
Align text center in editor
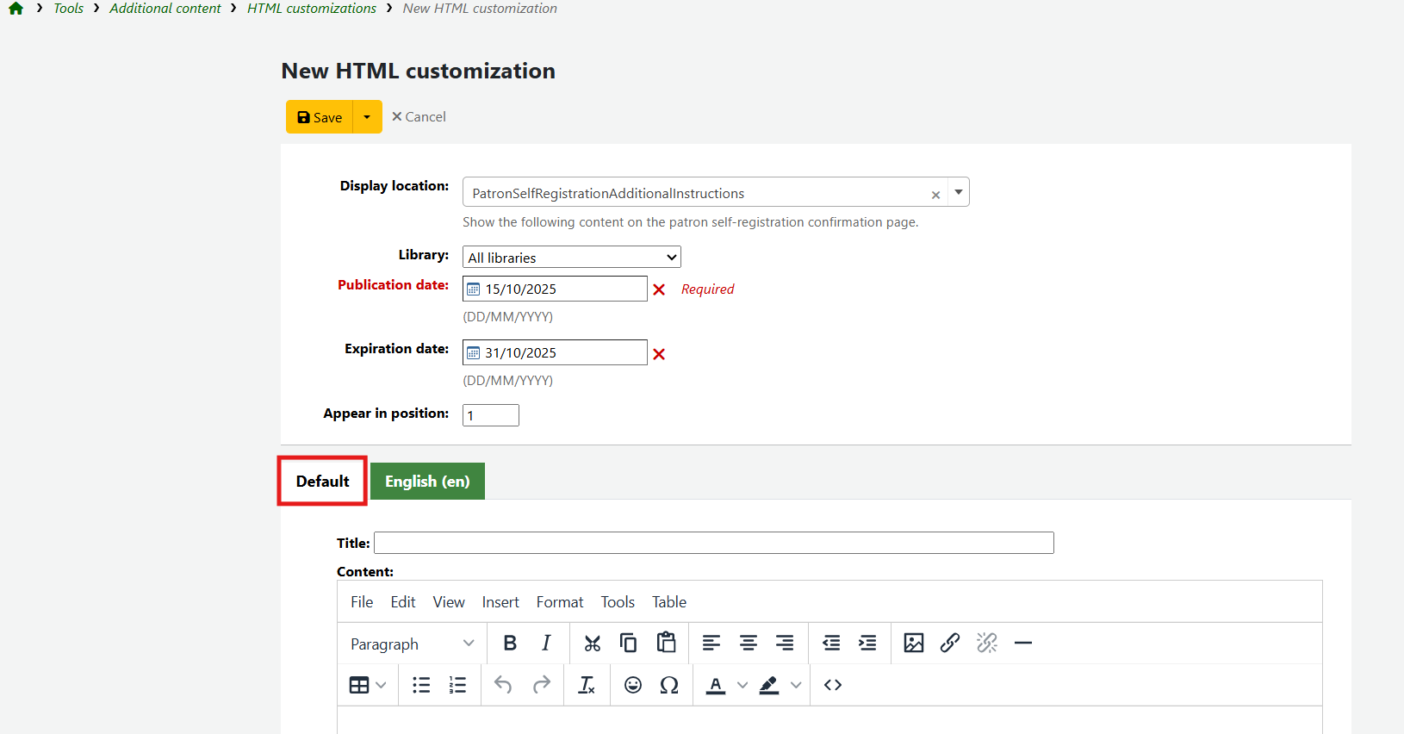(x=748, y=644)
